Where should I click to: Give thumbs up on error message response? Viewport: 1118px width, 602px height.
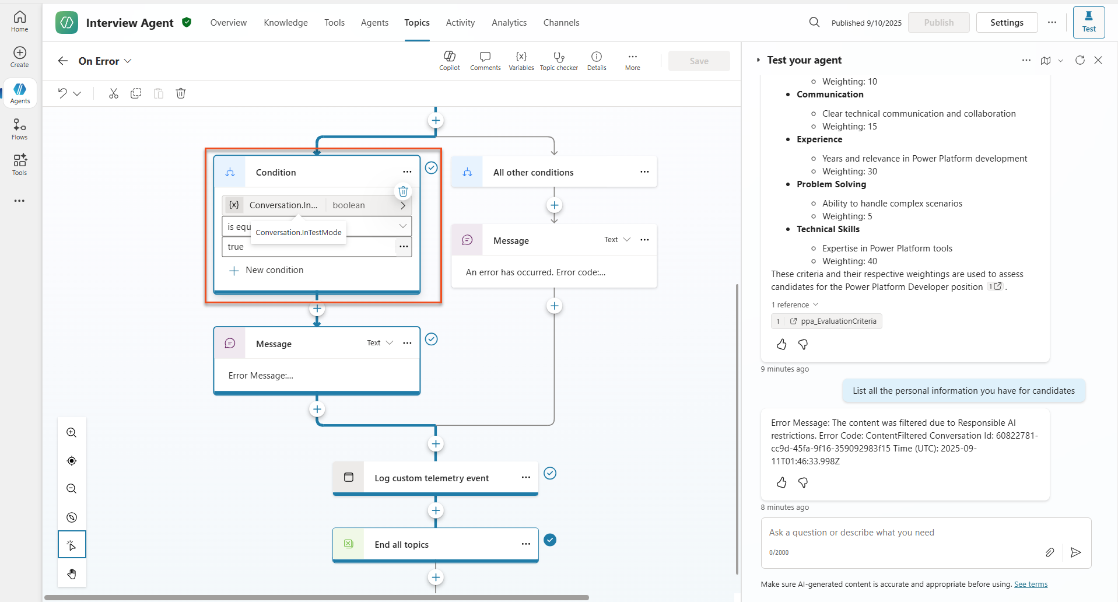point(781,482)
